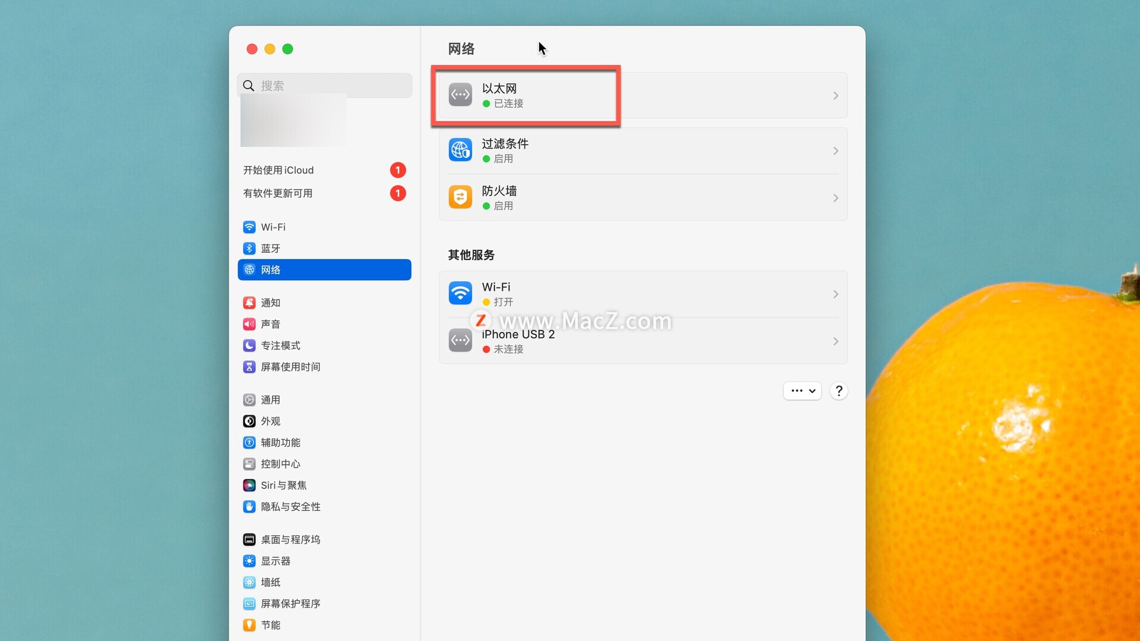This screenshot has width=1140, height=641.
Task: Click the red badge beside 开始使用iCloud
Action: coord(398,170)
